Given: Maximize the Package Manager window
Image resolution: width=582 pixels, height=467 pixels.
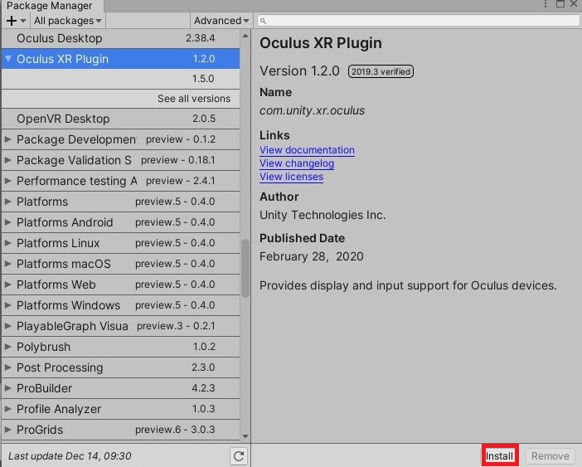Looking at the screenshot, I should click(560, 3).
